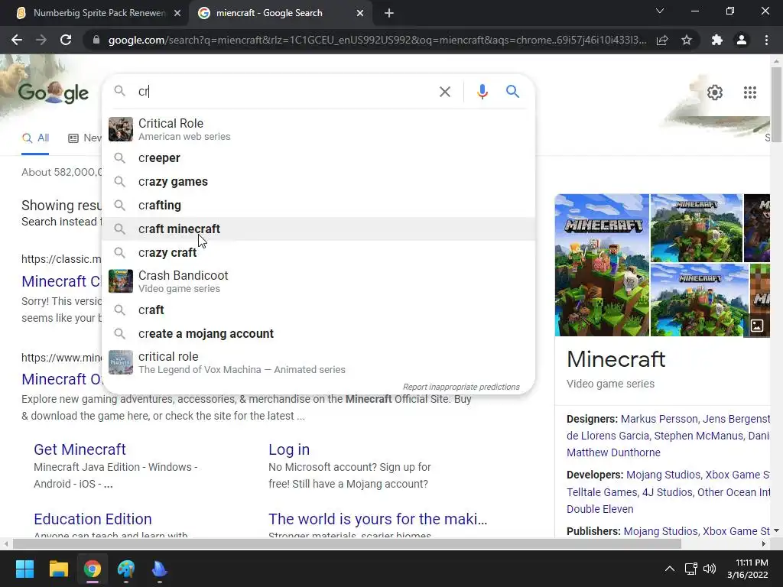The image size is (783, 587).
Task: Open the Education Edition sitelink
Action: (93, 519)
